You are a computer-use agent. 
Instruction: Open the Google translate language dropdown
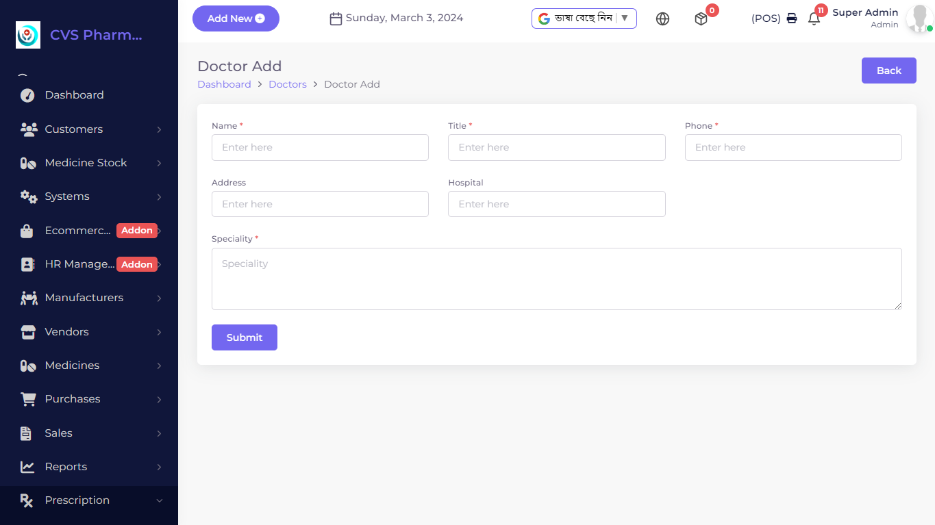[x=584, y=18]
